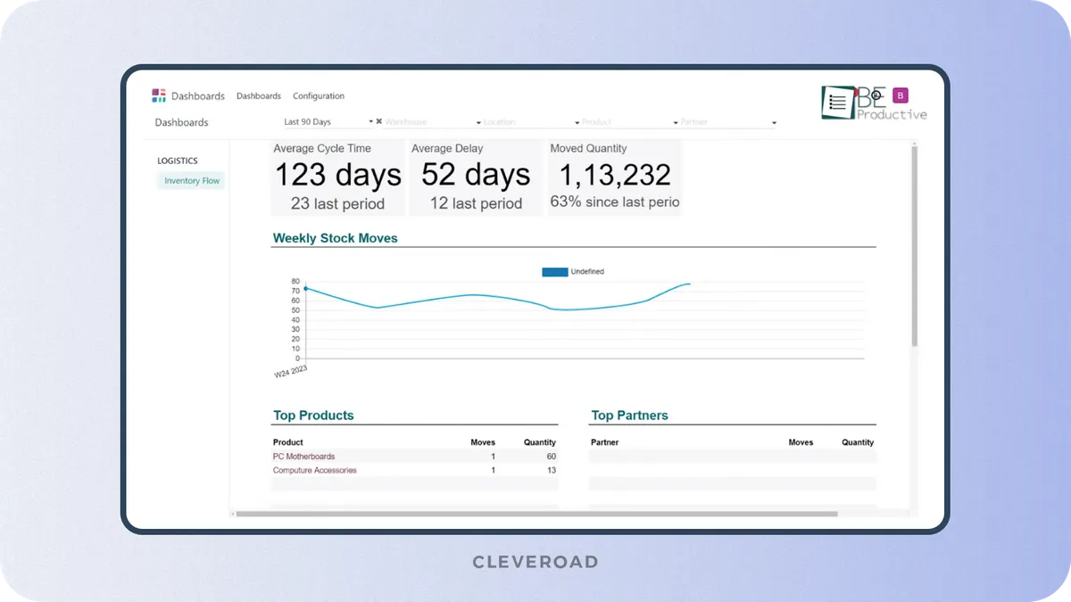Open the Moved Quantity card
Viewport: 1071px width, 602px height.
[614, 177]
